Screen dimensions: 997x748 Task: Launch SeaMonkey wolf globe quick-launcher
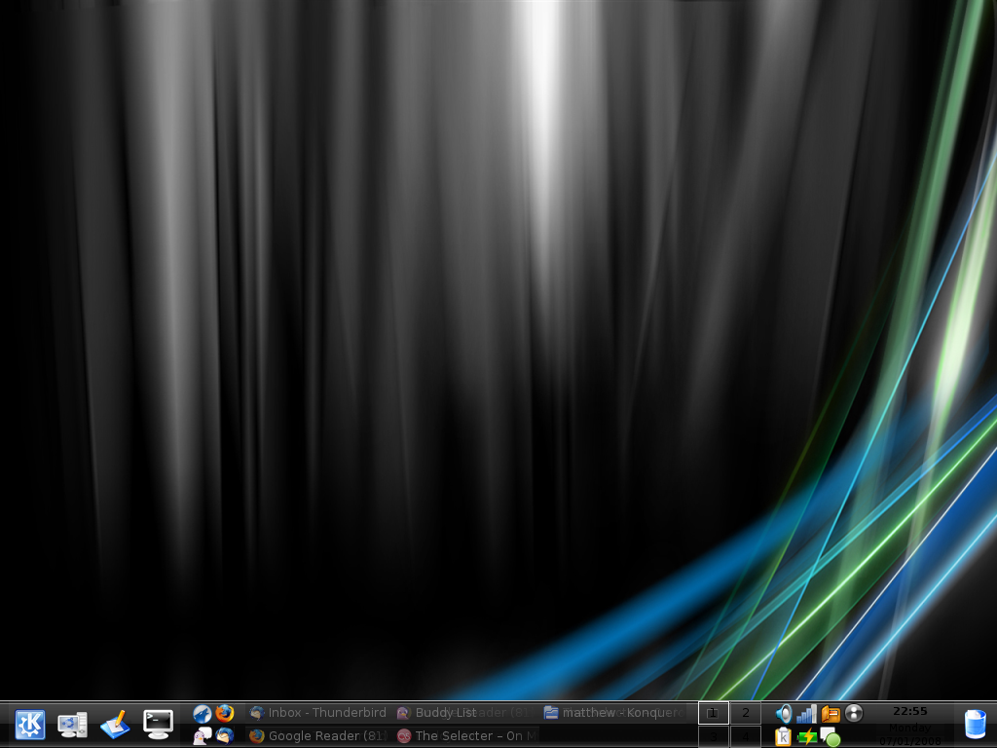(203, 714)
